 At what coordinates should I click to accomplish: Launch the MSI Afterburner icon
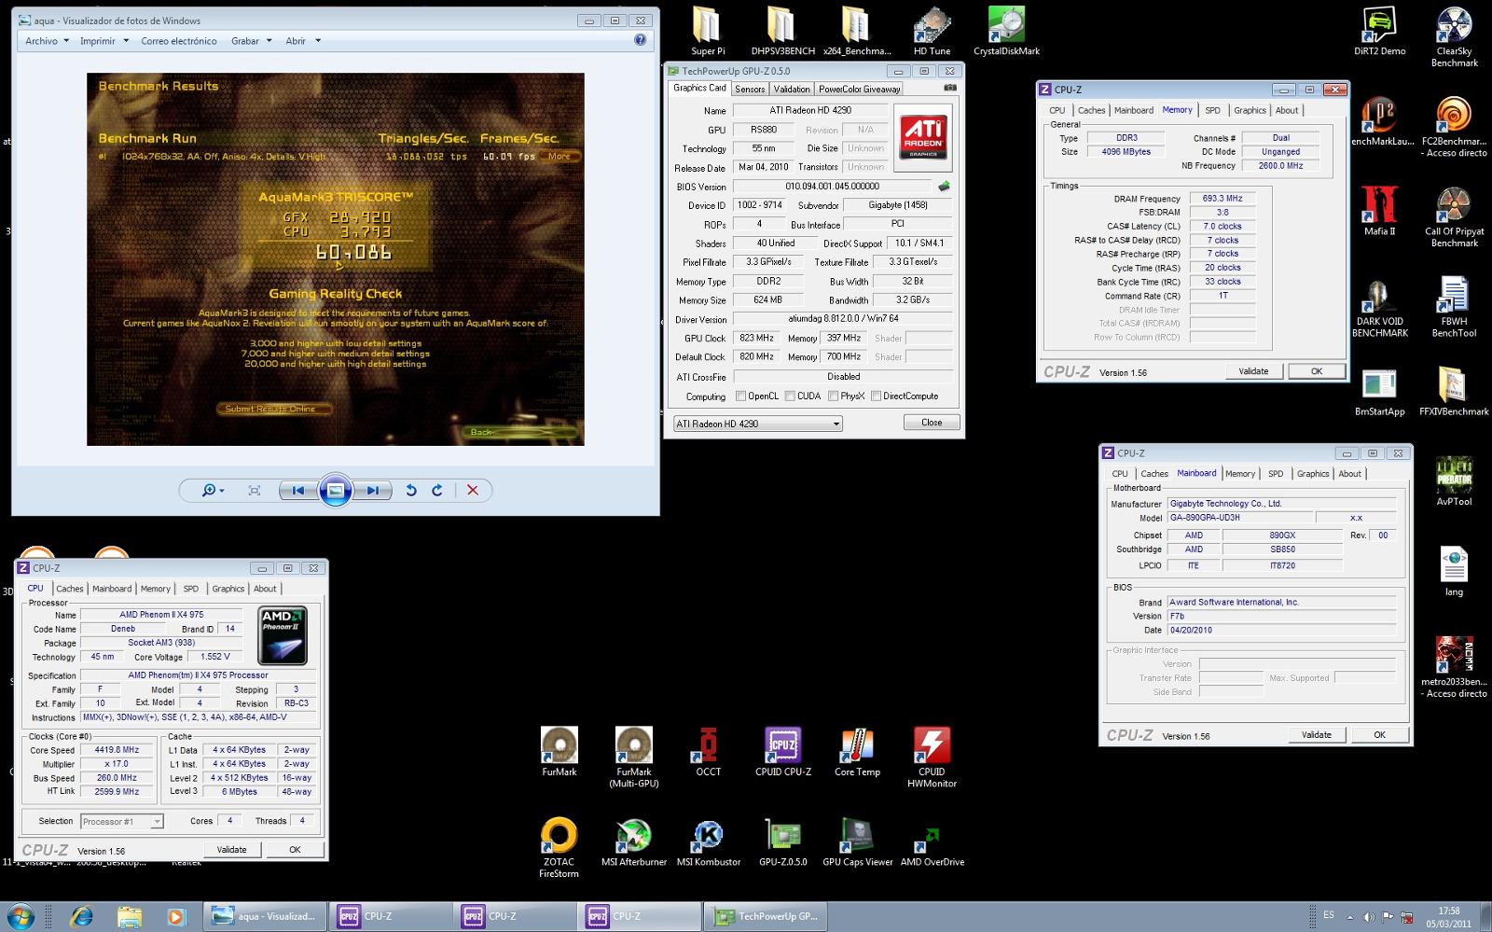[x=633, y=837]
